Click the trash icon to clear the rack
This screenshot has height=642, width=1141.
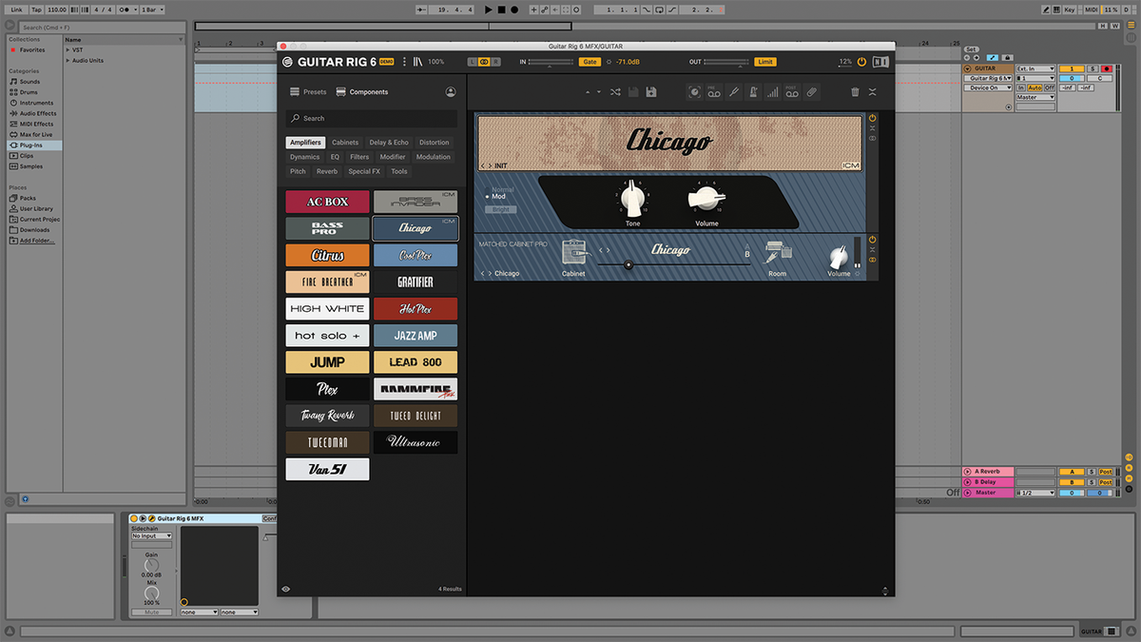click(x=855, y=92)
